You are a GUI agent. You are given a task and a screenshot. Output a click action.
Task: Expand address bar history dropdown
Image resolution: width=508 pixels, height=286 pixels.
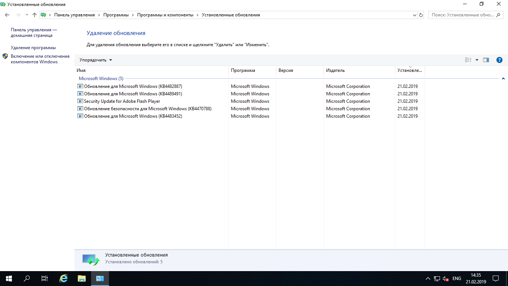pyautogui.click(x=415, y=15)
